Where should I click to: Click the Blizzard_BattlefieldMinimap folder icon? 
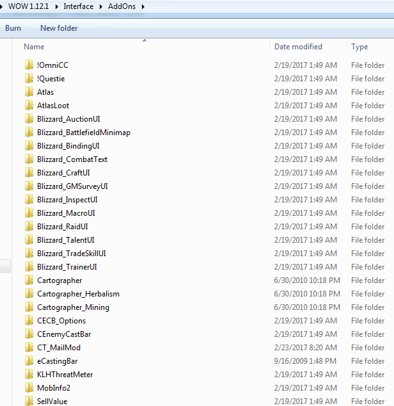[x=29, y=133]
